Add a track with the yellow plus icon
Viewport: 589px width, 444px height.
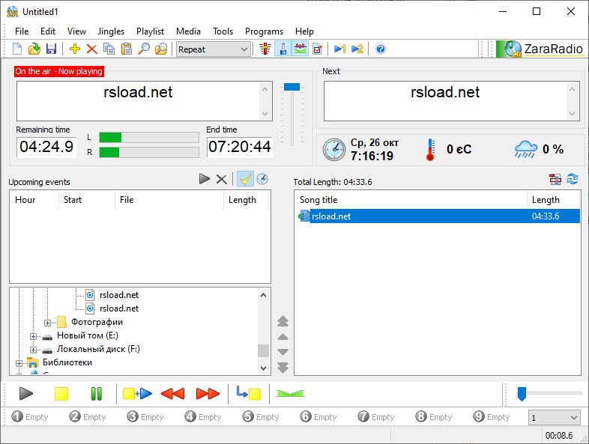[75, 49]
